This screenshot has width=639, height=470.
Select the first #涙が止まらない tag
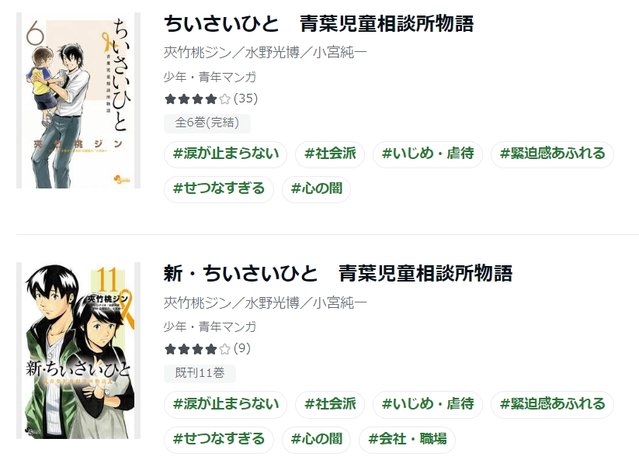226,154
